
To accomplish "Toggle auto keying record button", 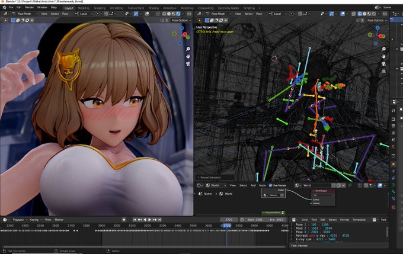I will (124, 220).
